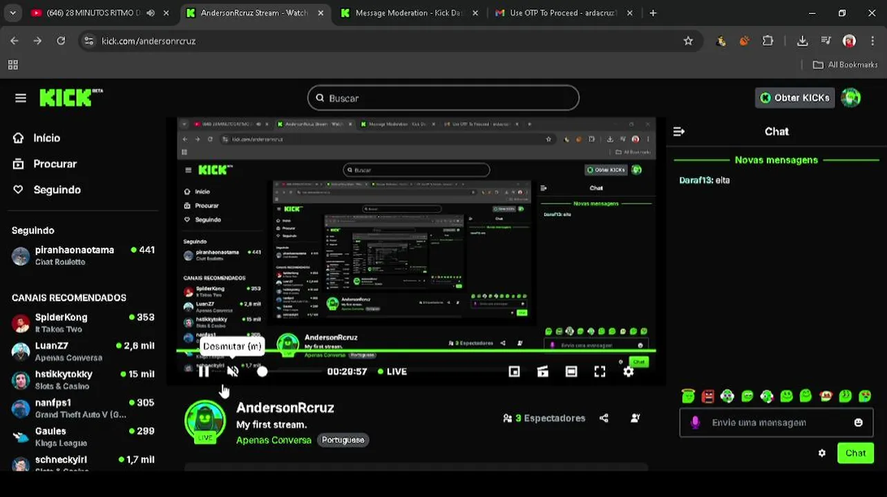This screenshot has height=497, width=887.
Task: Click the chat message input field
Action: tap(776, 422)
